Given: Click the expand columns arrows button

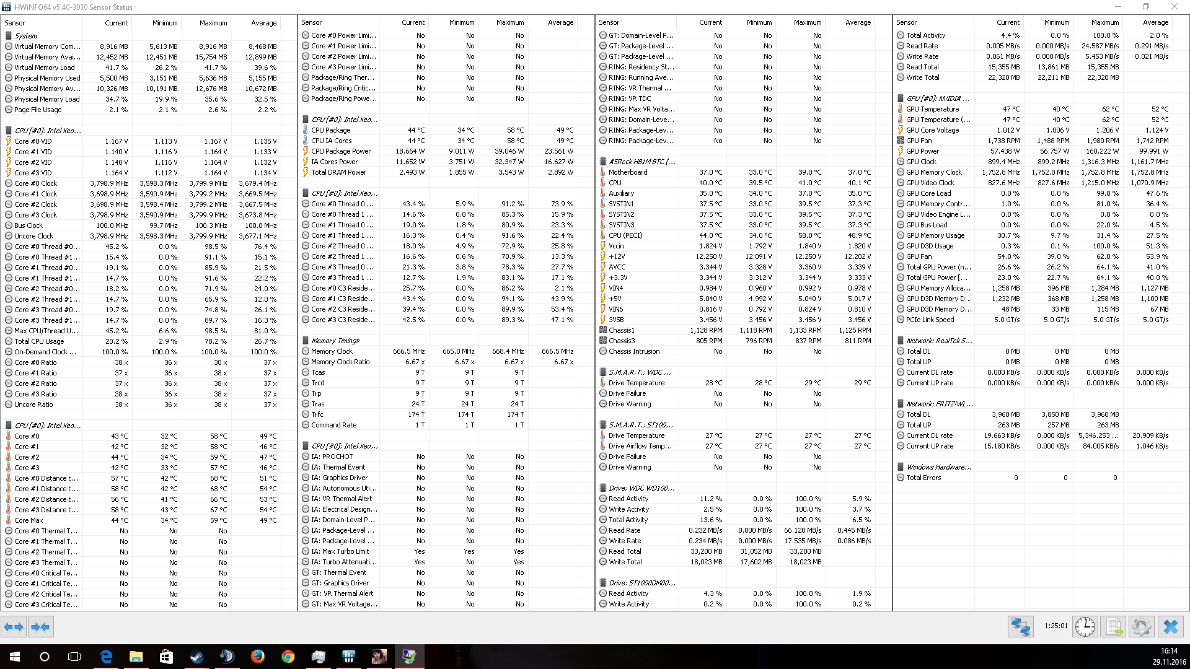Looking at the screenshot, I should coord(14,627).
